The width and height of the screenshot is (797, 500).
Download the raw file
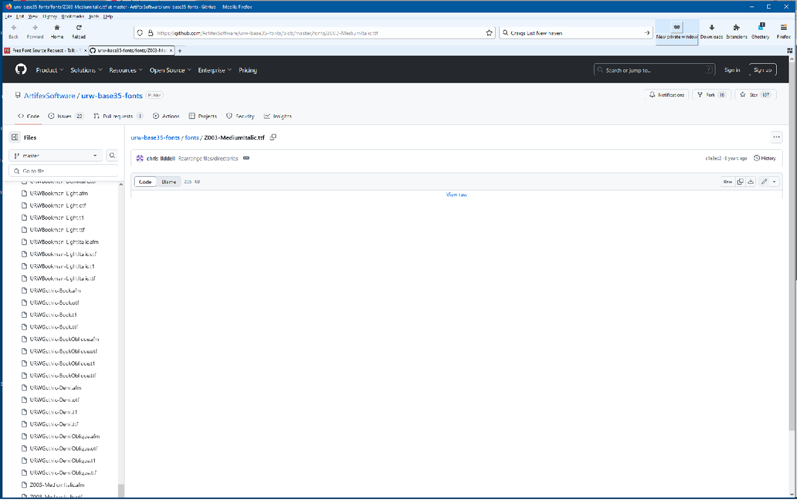751,182
